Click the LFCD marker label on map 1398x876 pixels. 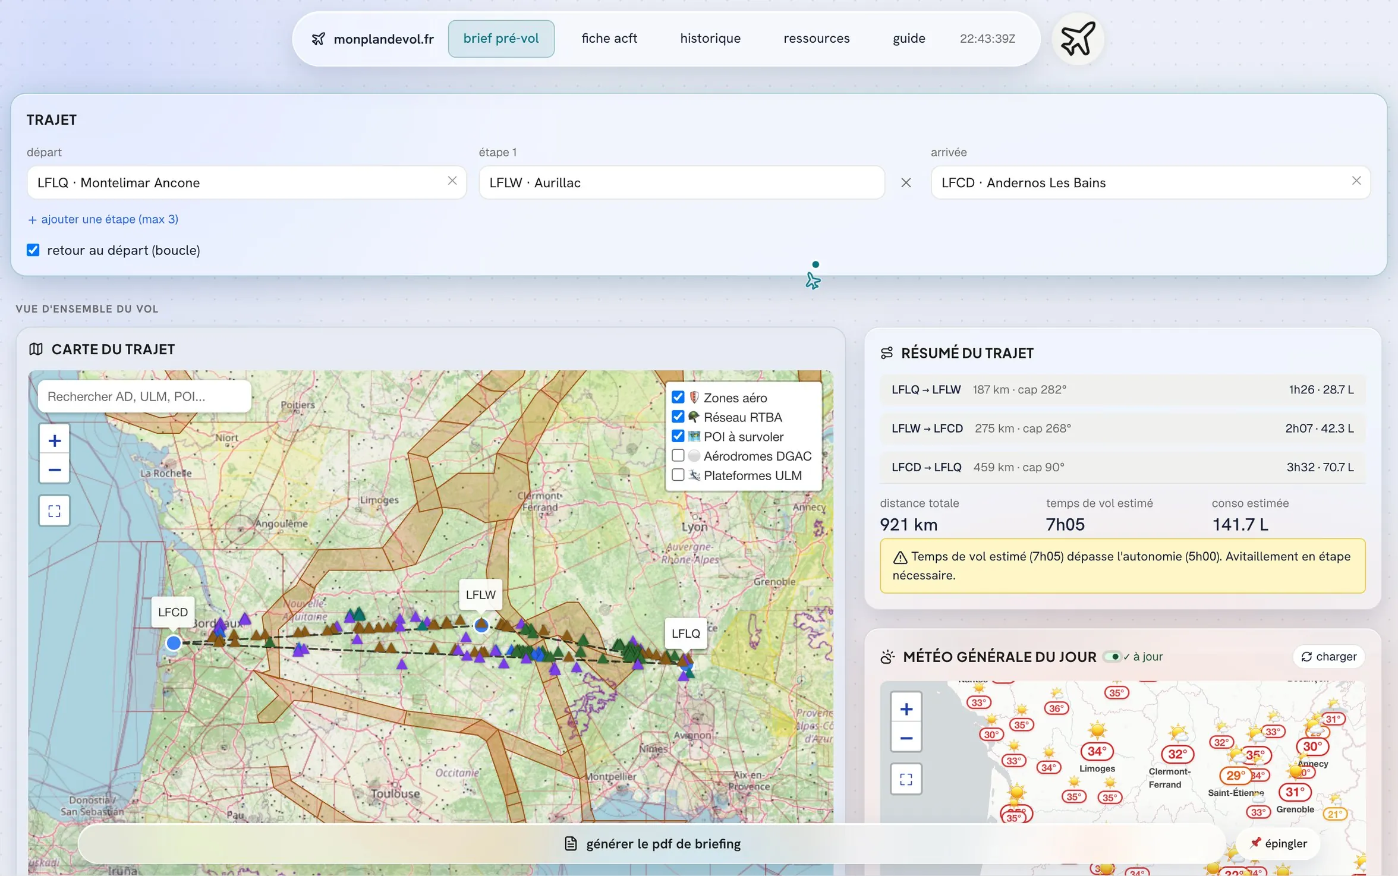173,612
